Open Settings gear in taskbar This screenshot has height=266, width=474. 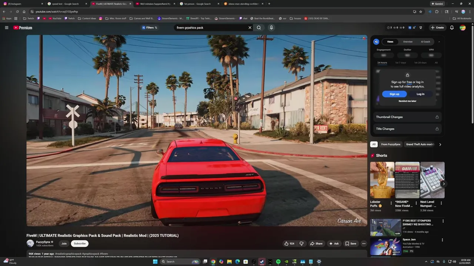point(319,262)
